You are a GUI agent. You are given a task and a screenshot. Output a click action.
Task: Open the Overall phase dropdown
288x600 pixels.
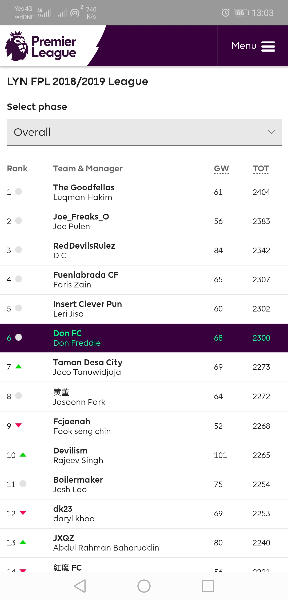[x=144, y=132]
